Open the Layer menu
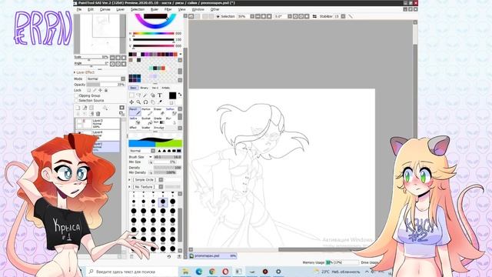The height and width of the screenshot is (277, 492). click(121, 9)
